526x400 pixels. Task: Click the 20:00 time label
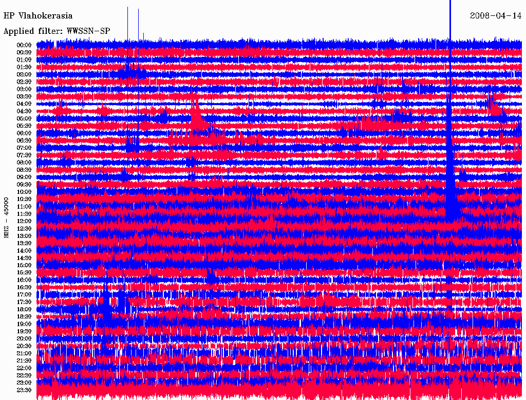(x=24, y=338)
